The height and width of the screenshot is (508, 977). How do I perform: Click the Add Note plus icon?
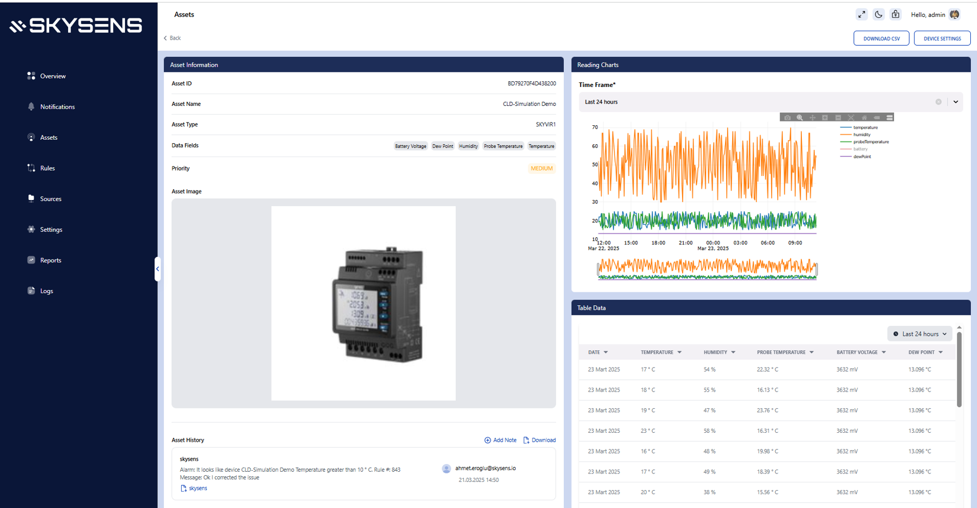(487, 440)
